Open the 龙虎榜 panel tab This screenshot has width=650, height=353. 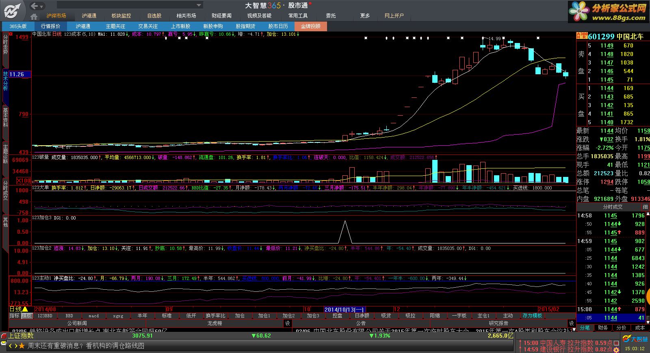[214, 323]
